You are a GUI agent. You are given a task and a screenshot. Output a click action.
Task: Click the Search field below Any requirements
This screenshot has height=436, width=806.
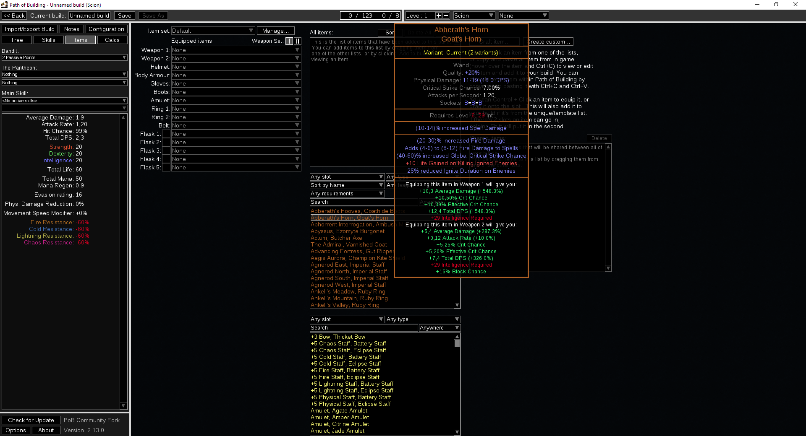click(x=364, y=202)
